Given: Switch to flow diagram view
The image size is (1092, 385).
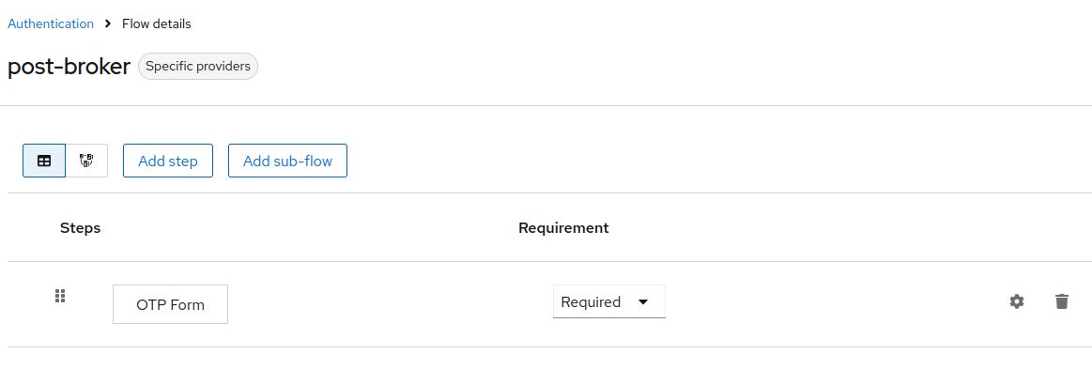Looking at the screenshot, I should pyautogui.click(x=86, y=161).
